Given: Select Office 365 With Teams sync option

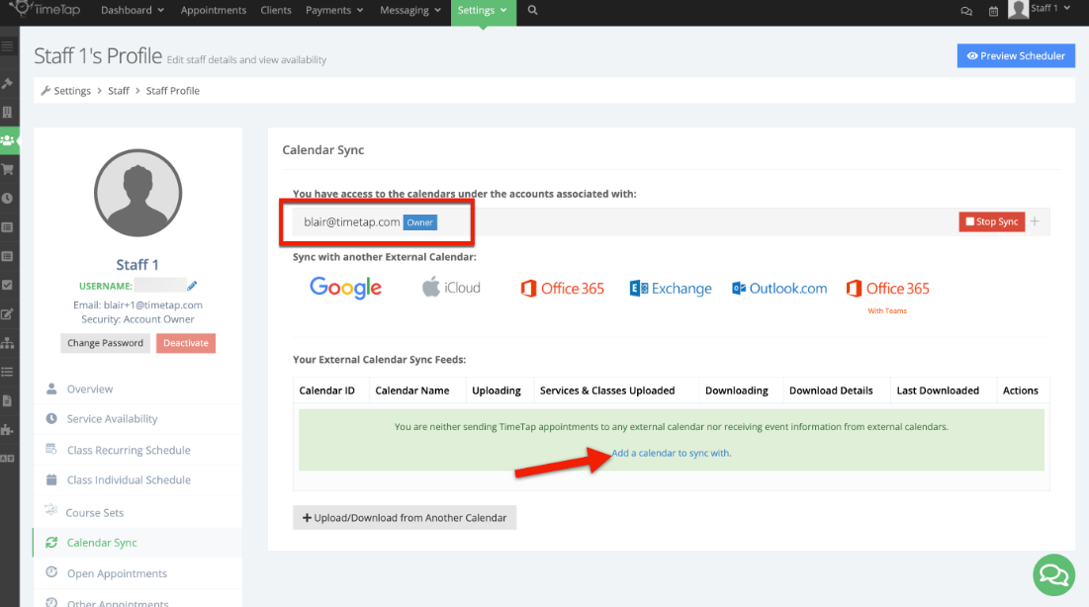Looking at the screenshot, I should (x=887, y=290).
